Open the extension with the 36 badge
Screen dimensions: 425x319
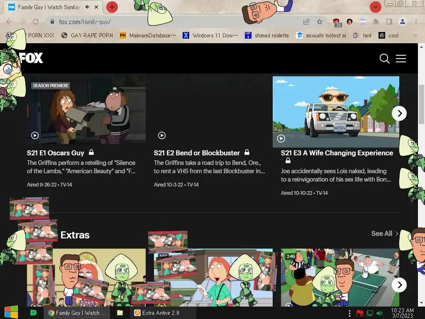(337, 22)
